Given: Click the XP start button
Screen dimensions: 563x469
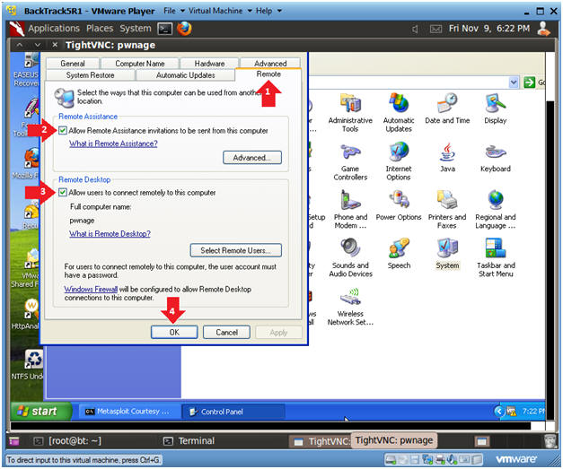Looking at the screenshot, I should tap(40, 411).
